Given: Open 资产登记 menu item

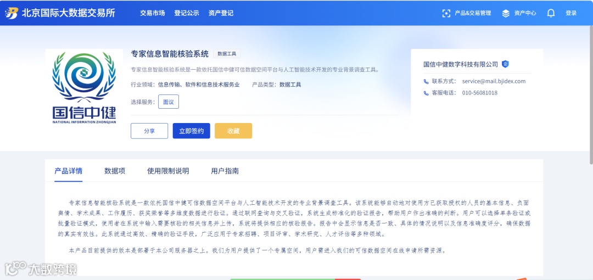Looking at the screenshot, I should [x=221, y=13].
